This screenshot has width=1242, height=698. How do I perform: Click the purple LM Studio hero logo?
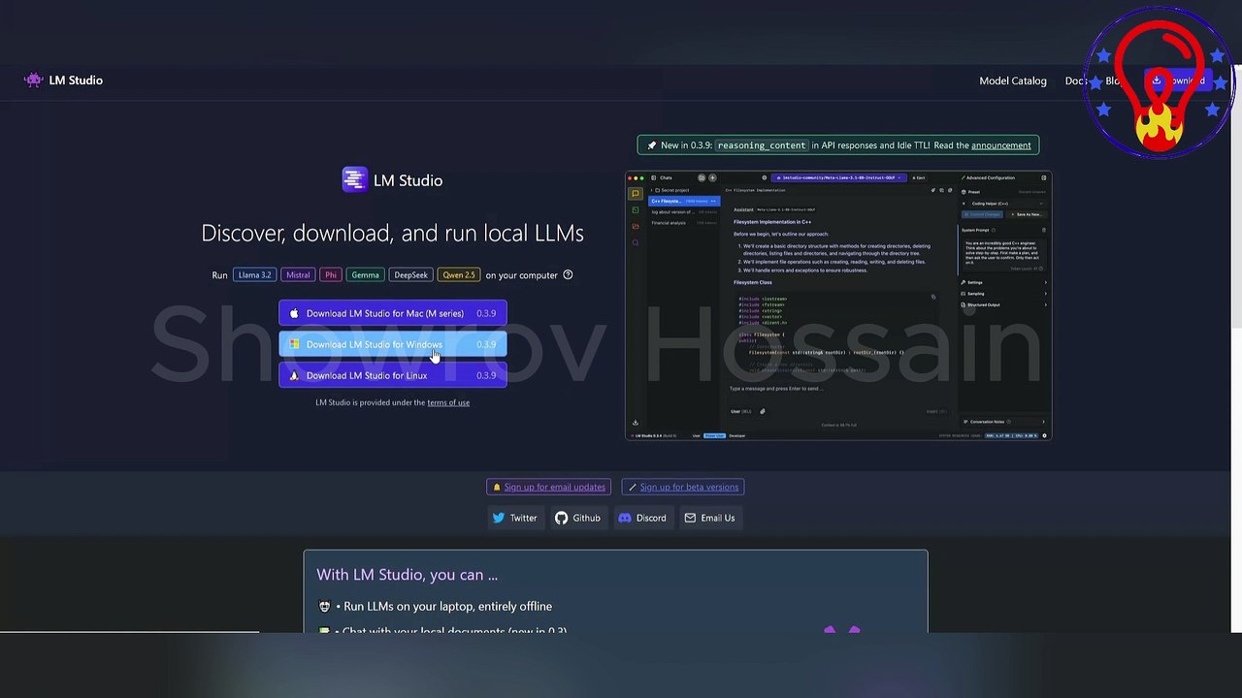[x=354, y=180]
